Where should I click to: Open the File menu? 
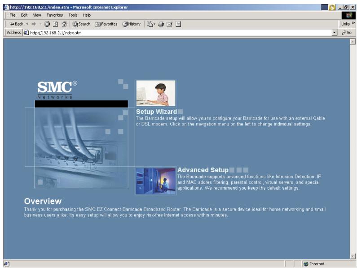(12, 15)
